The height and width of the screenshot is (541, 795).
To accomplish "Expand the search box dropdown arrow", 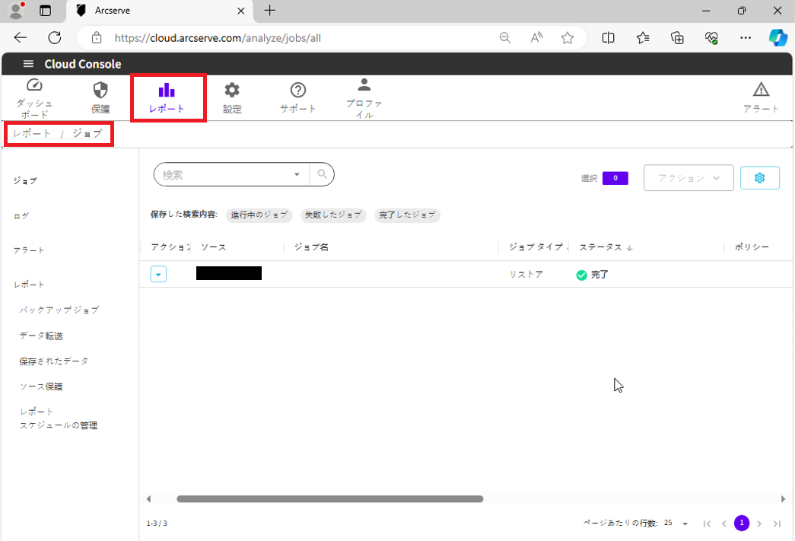I will 297,174.
